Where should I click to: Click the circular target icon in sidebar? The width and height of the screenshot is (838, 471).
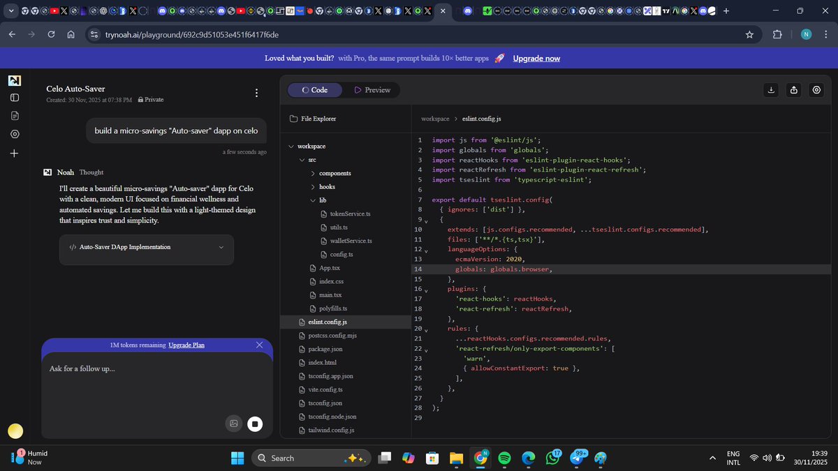point(15,134)
